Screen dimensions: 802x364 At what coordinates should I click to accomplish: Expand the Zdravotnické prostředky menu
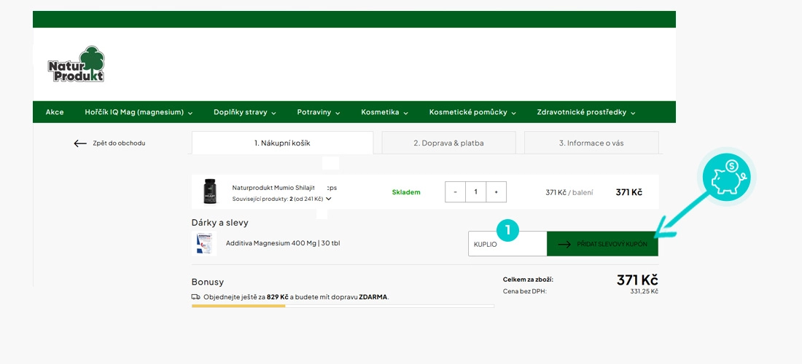point(586,112)
